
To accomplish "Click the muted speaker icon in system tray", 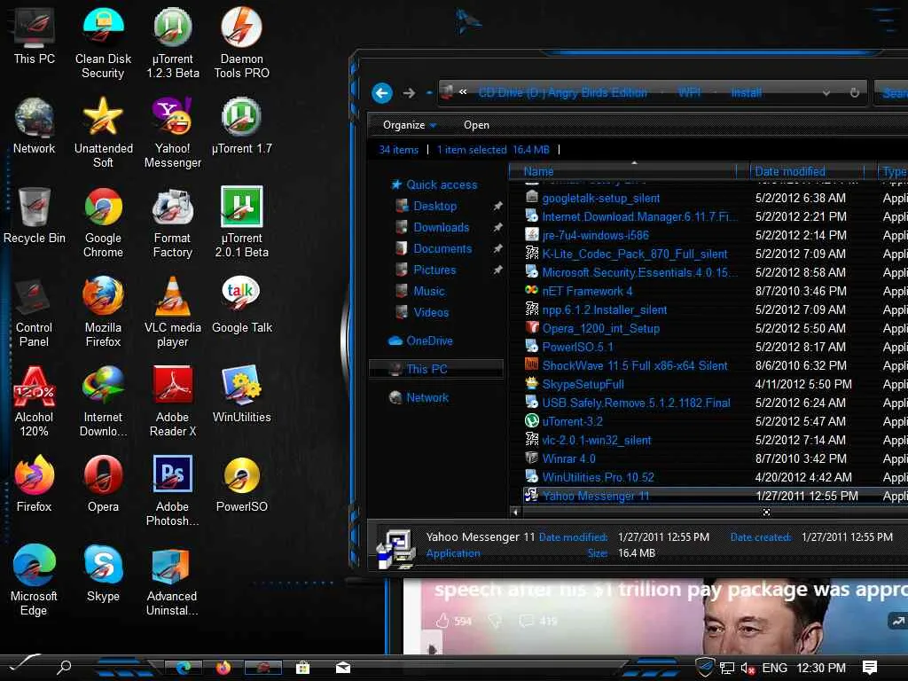I will coord(748,668).
